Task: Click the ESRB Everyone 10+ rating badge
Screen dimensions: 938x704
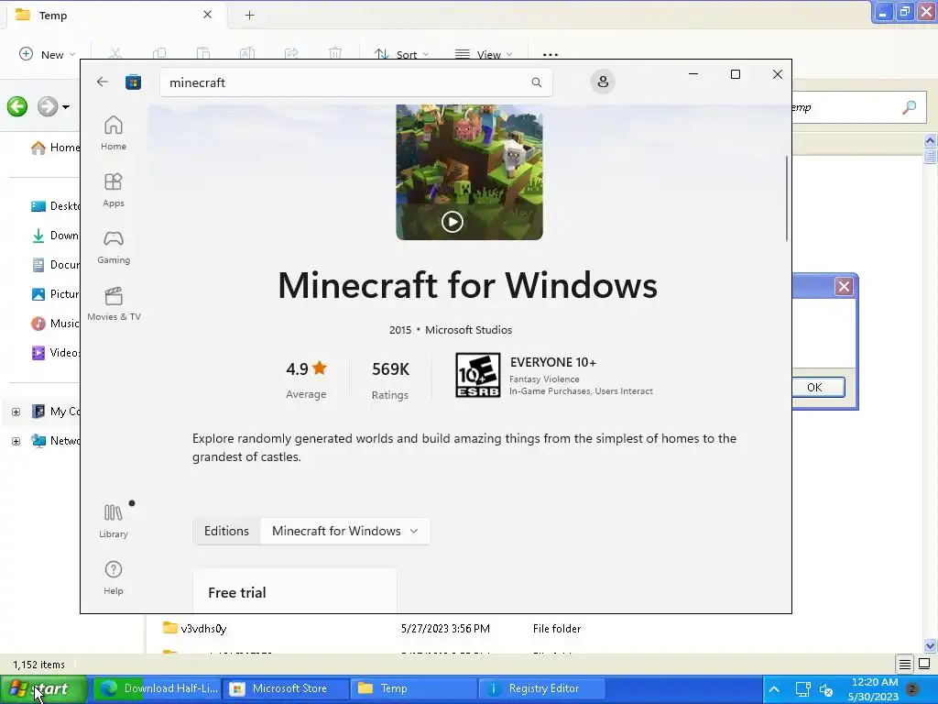Action: [477, 375]
